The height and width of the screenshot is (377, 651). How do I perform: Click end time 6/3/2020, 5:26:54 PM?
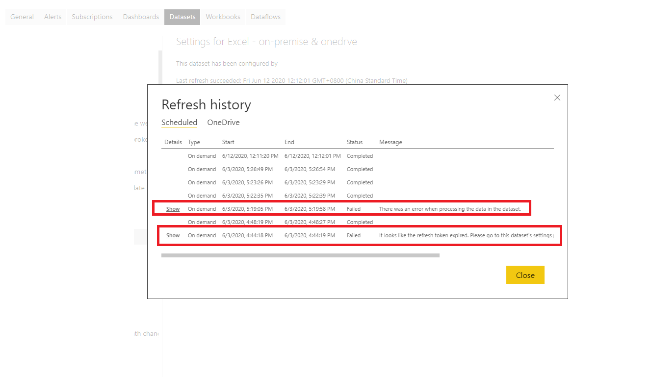(x=310, y=169)
